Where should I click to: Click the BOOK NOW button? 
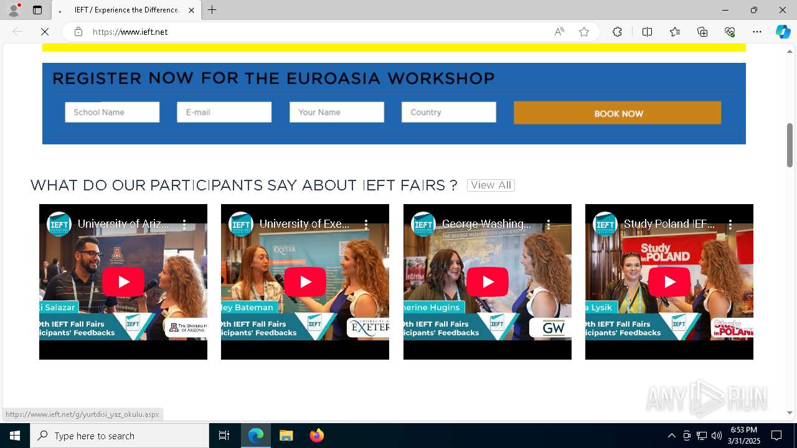click(x=618, y=113)
